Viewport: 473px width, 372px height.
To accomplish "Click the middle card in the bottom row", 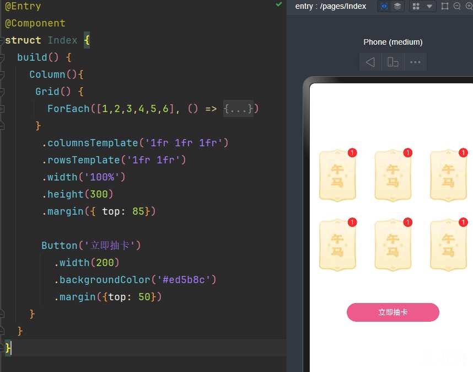I will pos(393,245).
